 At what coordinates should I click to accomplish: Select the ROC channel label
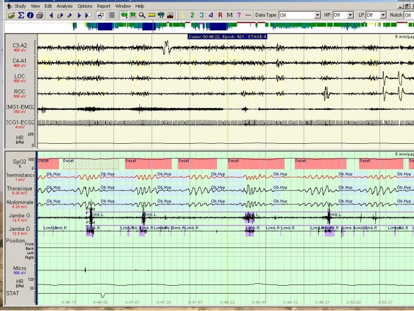coord(20,91)
